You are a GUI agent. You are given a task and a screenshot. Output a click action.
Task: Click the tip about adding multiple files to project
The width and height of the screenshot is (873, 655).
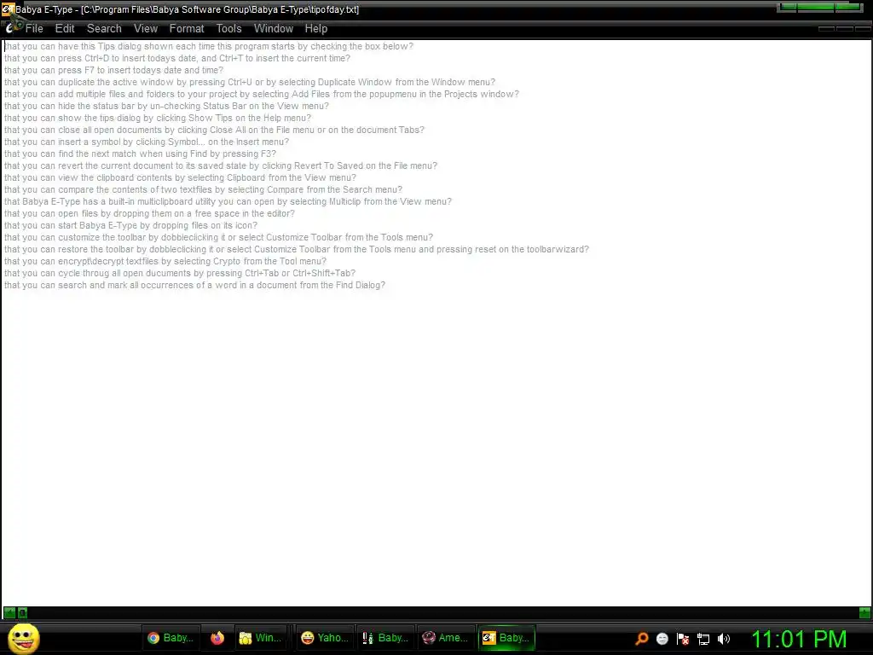coord(261,94)
